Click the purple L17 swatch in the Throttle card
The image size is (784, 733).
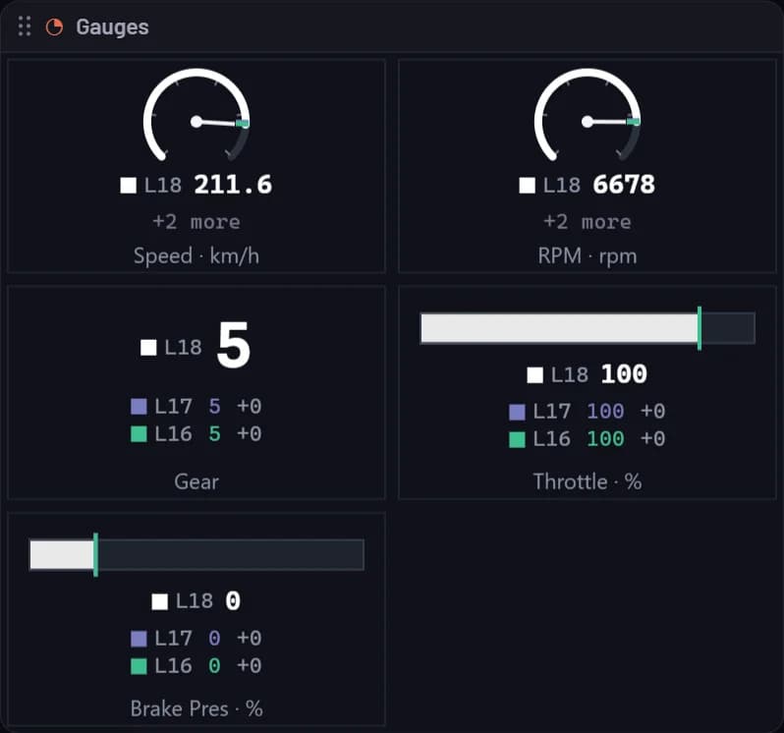517,412
